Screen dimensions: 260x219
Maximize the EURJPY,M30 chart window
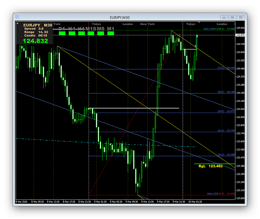[x=232, y=17]
